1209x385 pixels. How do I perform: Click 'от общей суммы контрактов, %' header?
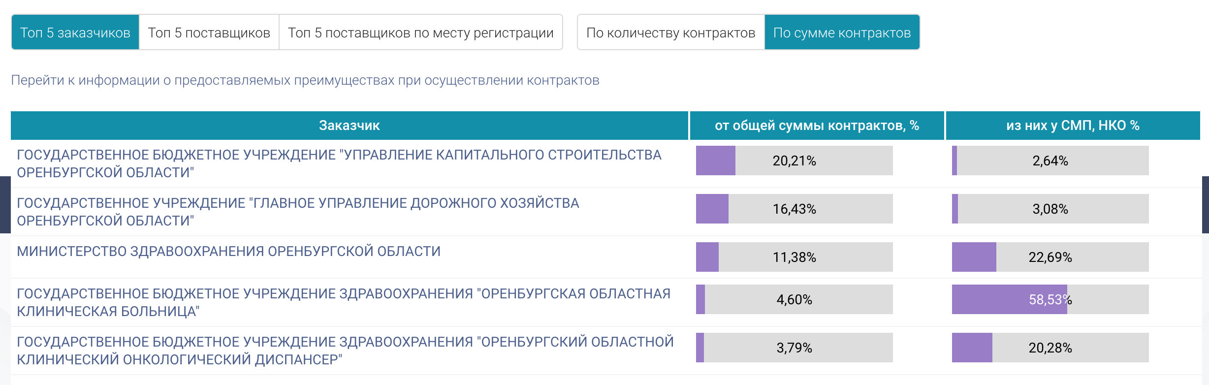[817, 126]
